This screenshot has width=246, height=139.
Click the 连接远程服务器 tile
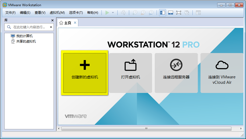pos(176,73)
